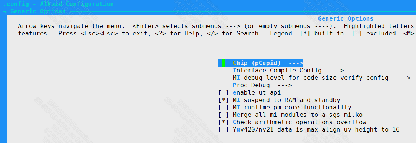
Task: Click the .config - Alkaid Configuration title
Action: [x=58, y=4]
